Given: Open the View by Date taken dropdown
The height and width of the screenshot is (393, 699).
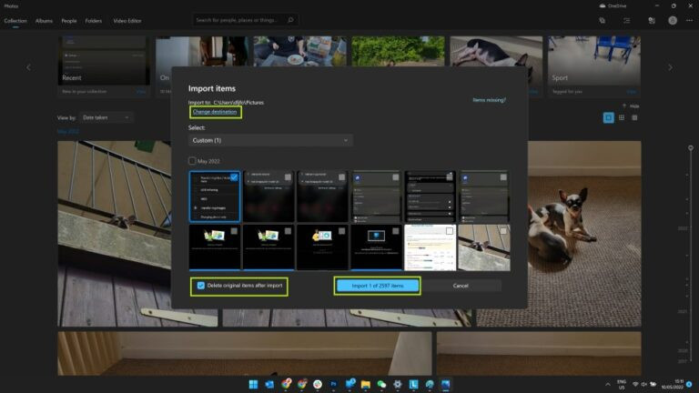Looking at the screenshot, I should coord(106,117).
